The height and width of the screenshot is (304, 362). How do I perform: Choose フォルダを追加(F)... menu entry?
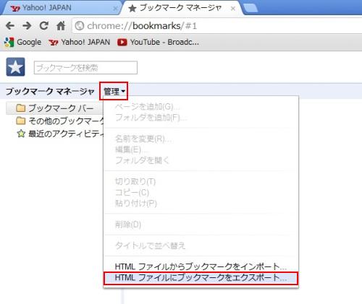tap(201, 118)
